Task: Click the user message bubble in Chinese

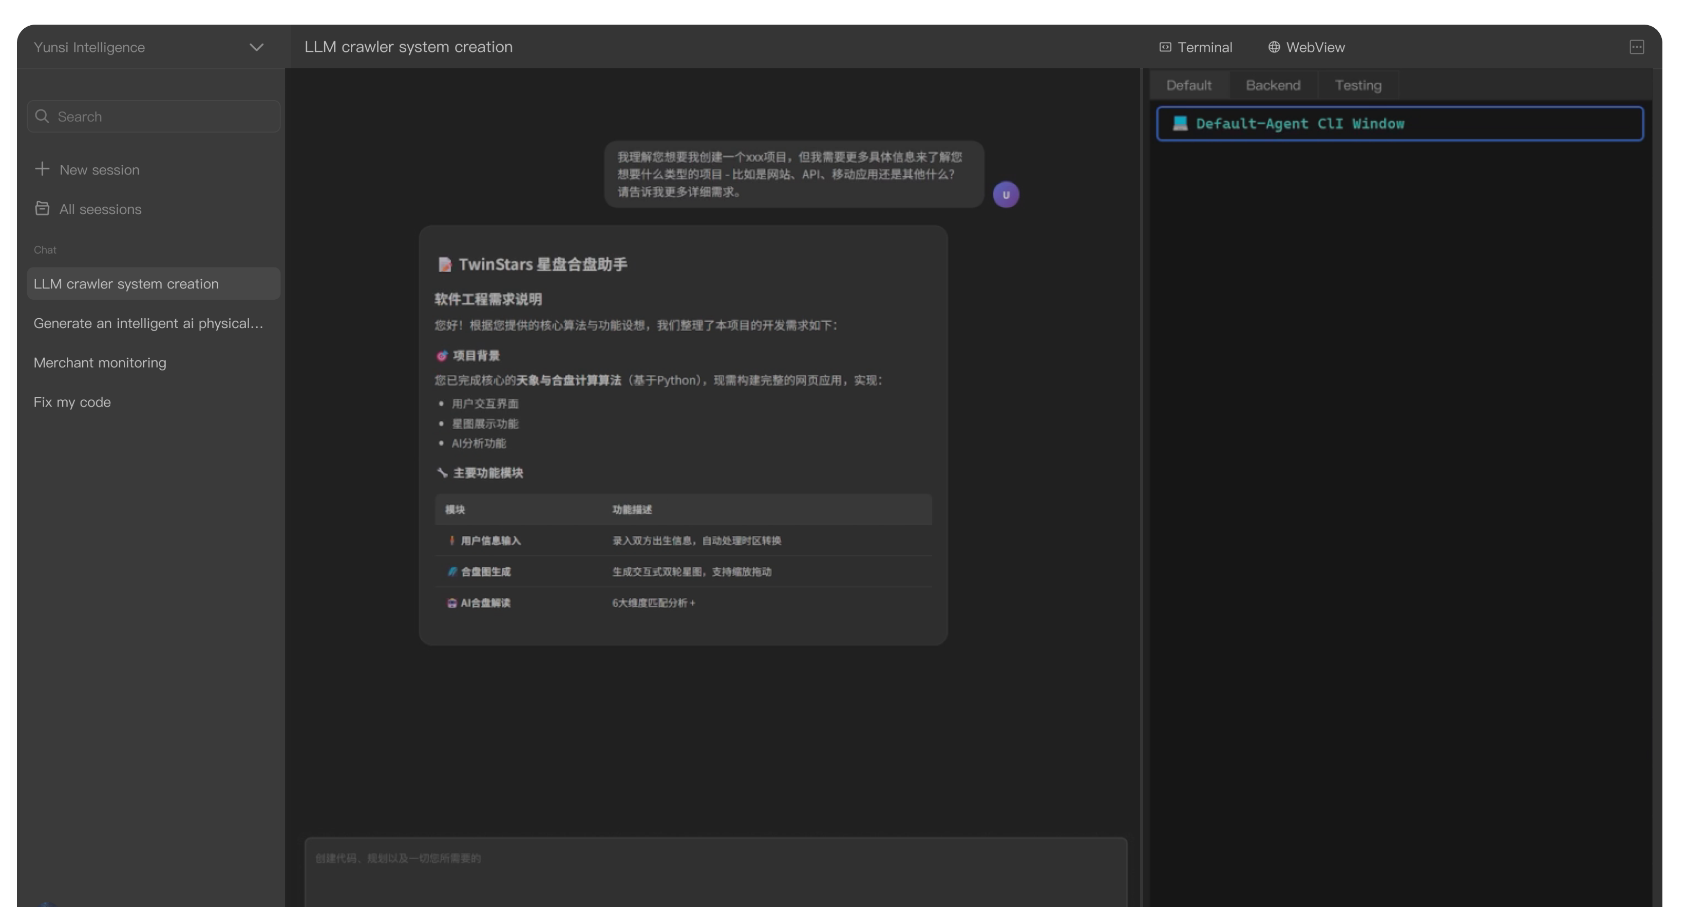Action: 794,174
